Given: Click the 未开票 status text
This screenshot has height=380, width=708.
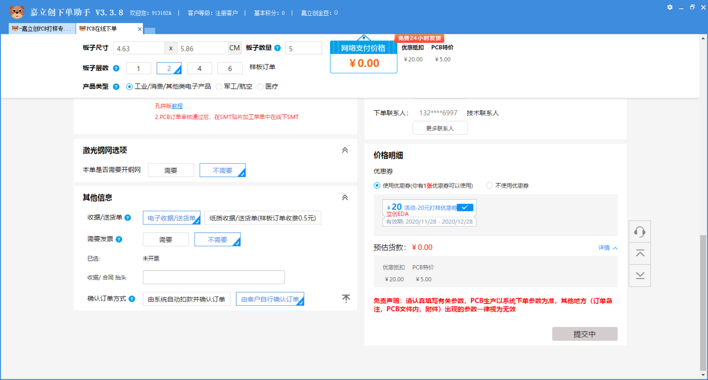Looking at the screenshot, I should click(x=151, y=259).
